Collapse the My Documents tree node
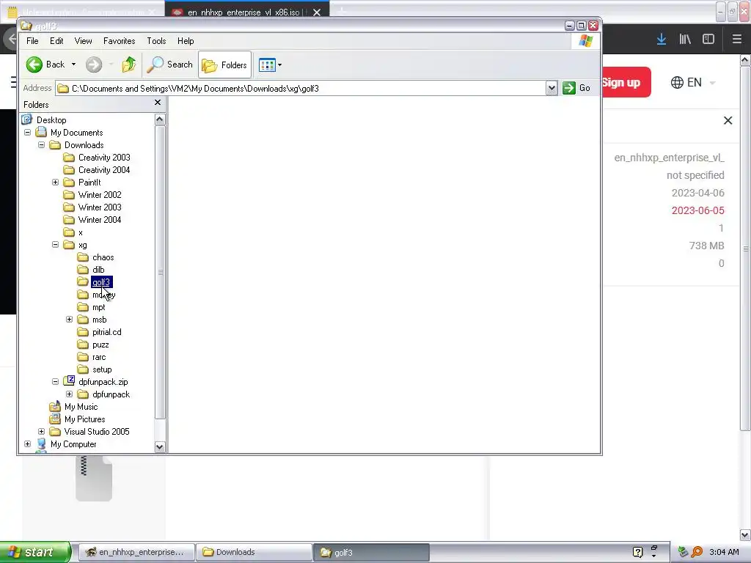This screenshot has height=563, width=751. pos(28,133)
